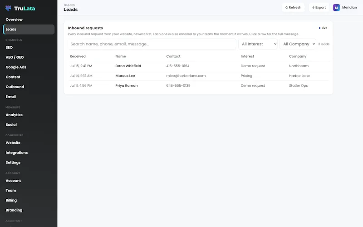Export leads with the Export button
The image size is (363, 227).
(x=319, y=7)
